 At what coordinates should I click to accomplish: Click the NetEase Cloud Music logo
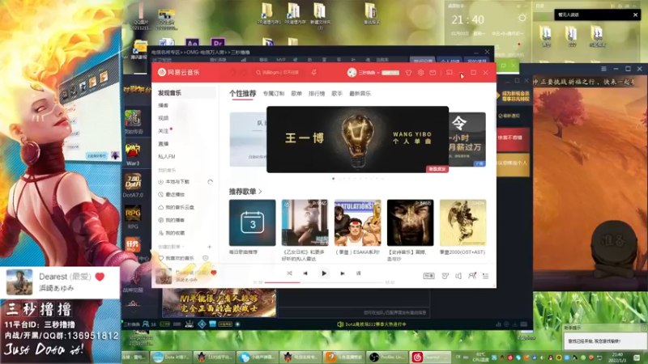178,72
